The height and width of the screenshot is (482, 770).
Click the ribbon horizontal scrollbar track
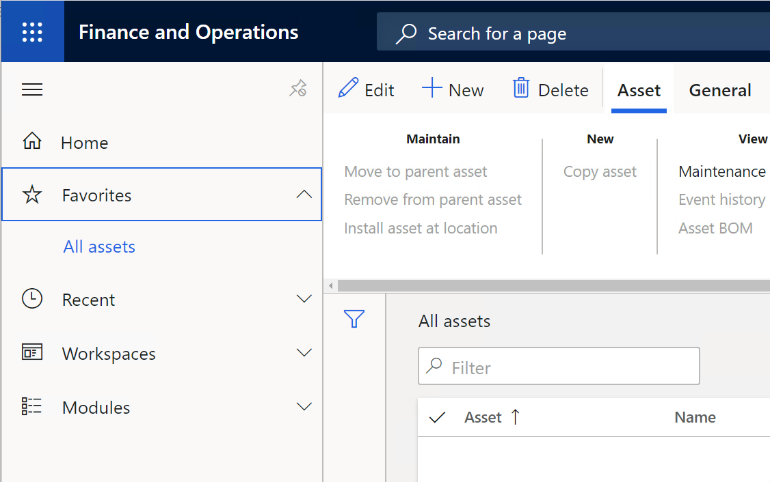click(x=554, y=285)
